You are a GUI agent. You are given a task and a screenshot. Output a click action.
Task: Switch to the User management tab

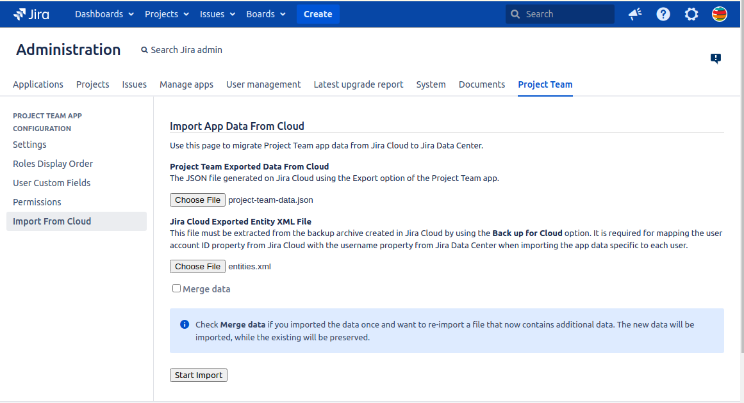coord(263,84)
